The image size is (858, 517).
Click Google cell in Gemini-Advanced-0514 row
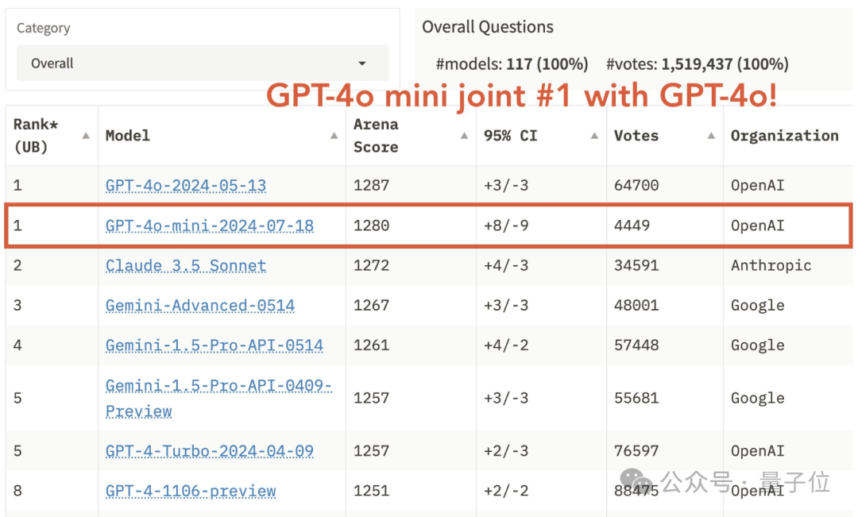pyautogui.click(x=757, y=305)
